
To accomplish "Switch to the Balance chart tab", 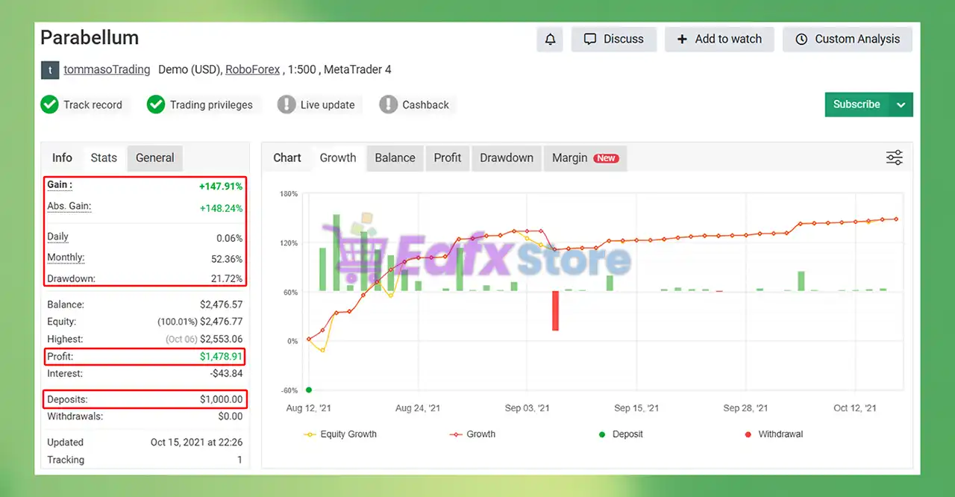I will click(x=395, y=157).
